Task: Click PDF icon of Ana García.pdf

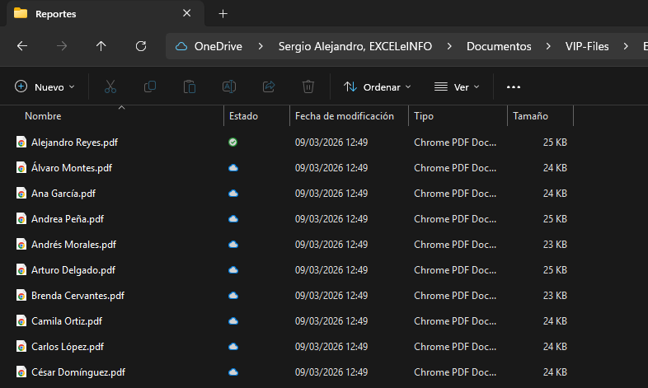Action: click(x=21, y=193)
